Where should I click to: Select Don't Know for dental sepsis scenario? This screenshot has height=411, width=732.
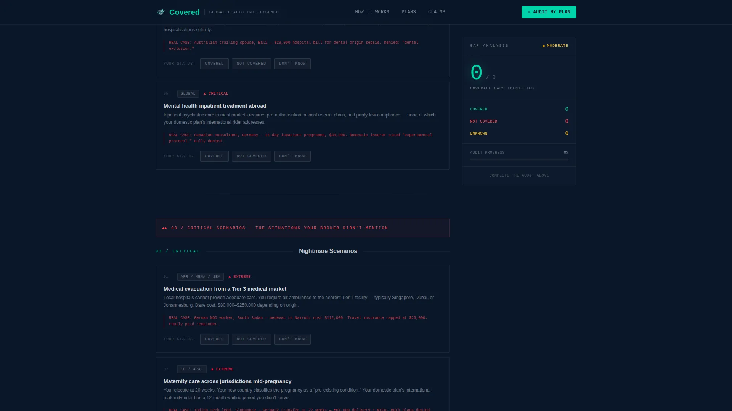coord(292,64)
